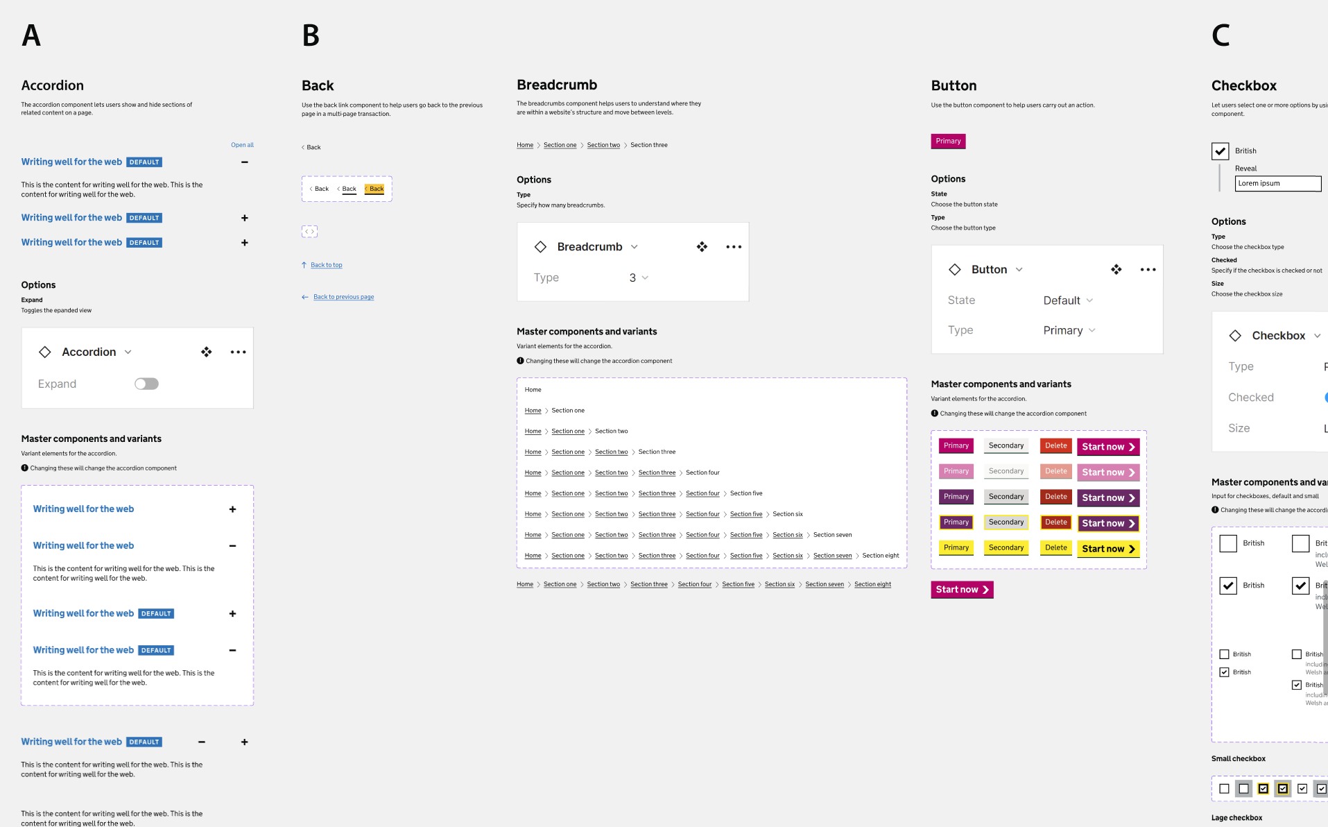
Task: Click the four-diamond icon in Button panel
Action: [x=1116, y=270]
